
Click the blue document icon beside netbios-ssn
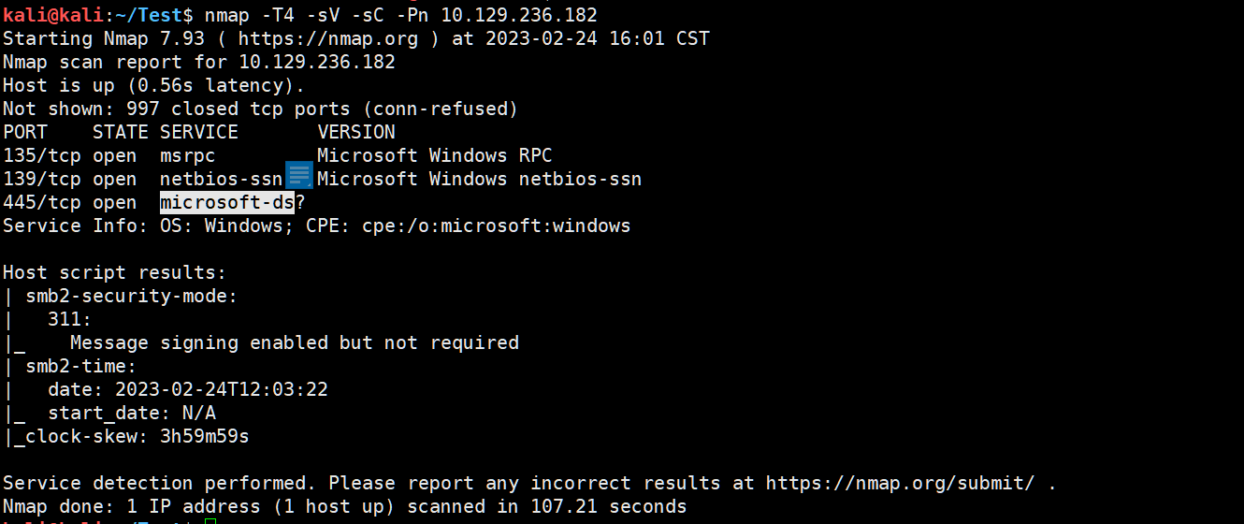pyautogui.click(x=298, y=175)
